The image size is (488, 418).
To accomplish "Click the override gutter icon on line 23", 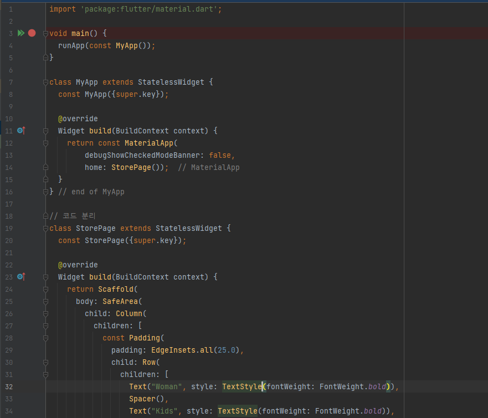I will point(21,277).
